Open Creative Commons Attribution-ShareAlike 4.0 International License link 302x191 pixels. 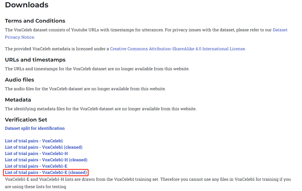[178, 49]
